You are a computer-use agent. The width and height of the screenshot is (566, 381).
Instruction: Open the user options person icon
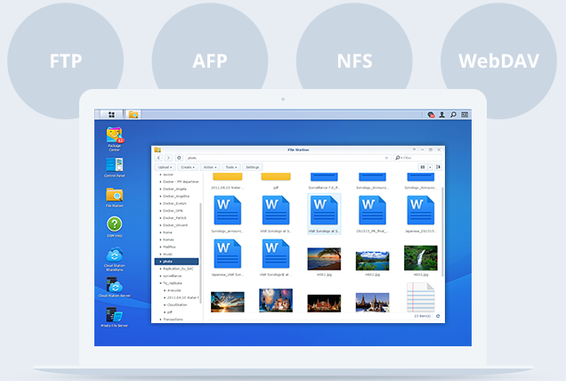click(441, 115)
